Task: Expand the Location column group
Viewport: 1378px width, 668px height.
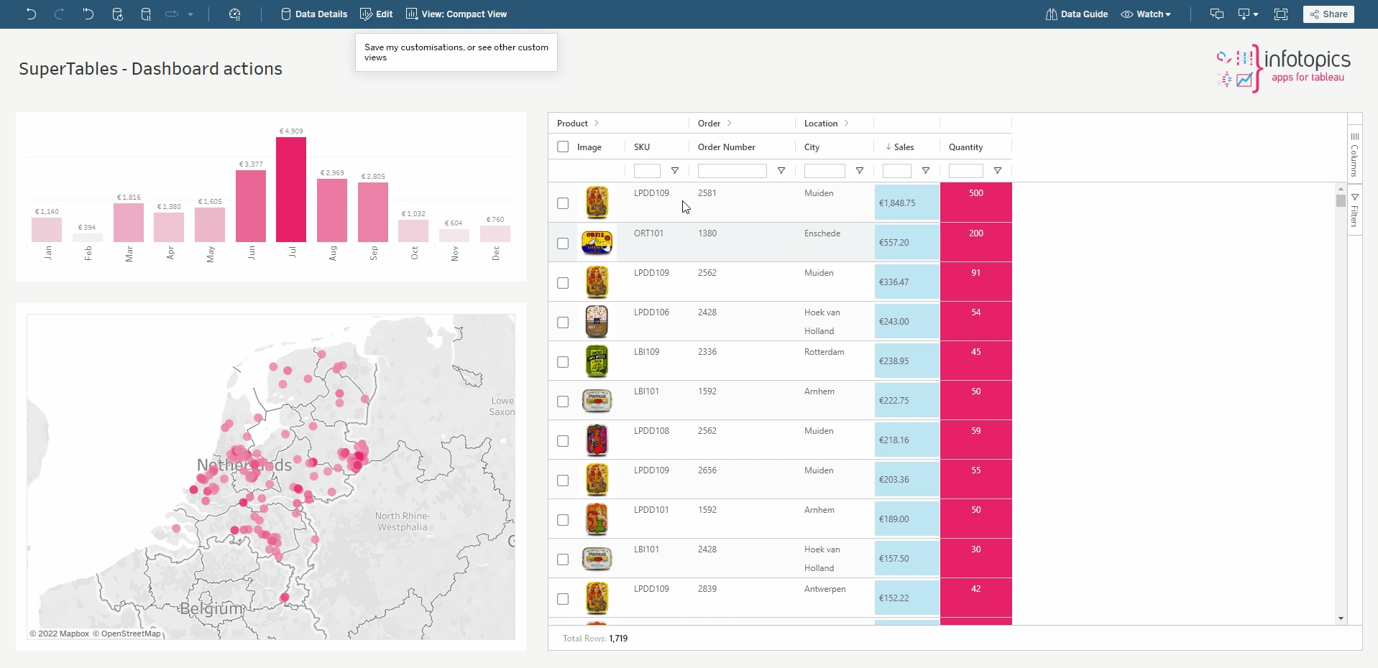Action: click(x=846, y=124)
